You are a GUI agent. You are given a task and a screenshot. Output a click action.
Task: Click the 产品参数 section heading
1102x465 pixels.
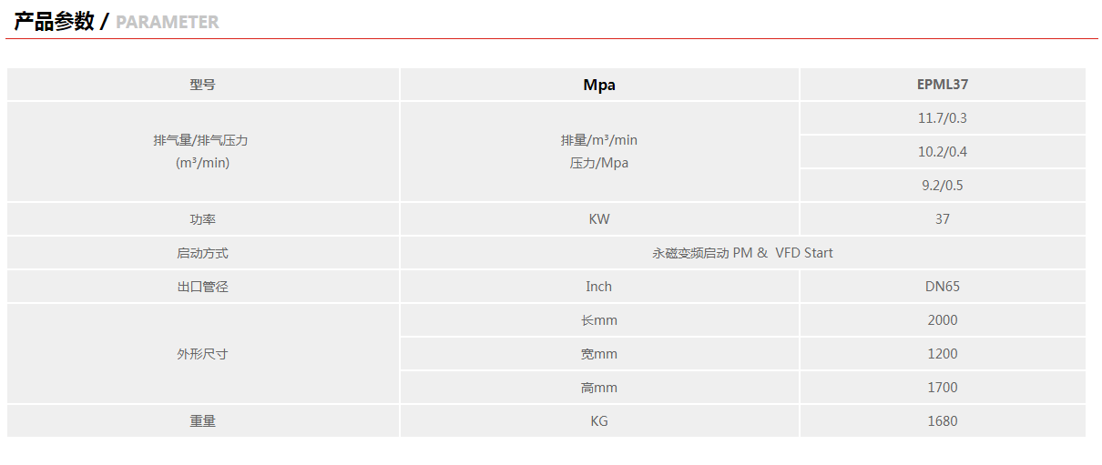pos(54,22)
